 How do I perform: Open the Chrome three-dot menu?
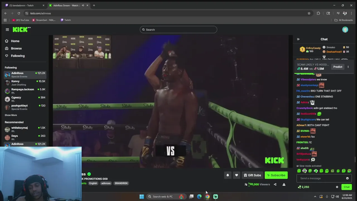[x=351, y=13]
